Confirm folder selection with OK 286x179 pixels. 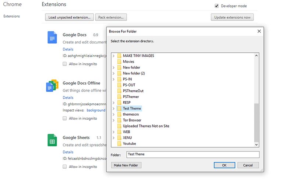(x=225, y=165)
